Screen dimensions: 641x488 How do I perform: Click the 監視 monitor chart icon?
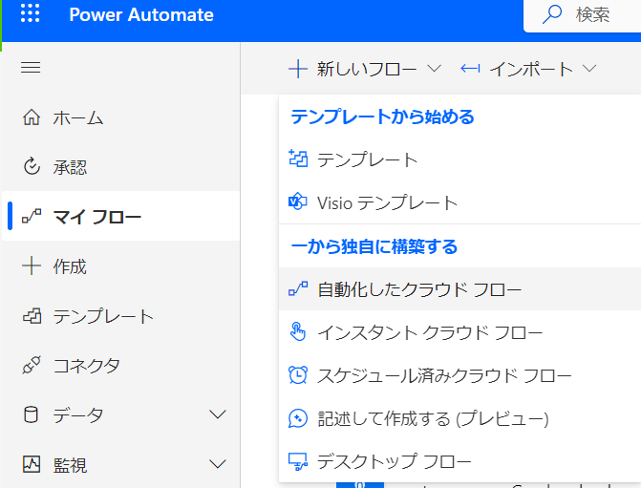(32, 464)
